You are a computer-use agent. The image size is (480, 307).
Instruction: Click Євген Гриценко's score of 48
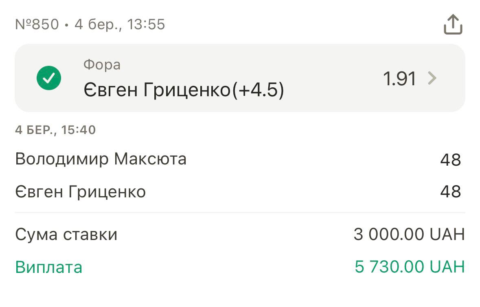[x=450, y=192]
